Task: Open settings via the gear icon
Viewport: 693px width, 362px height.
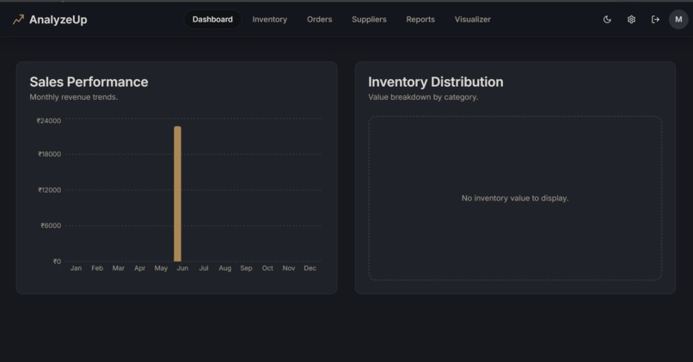Action: click(x=631, y=20)
